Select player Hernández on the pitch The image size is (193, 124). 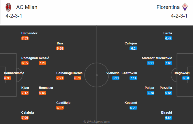[29, 33]
